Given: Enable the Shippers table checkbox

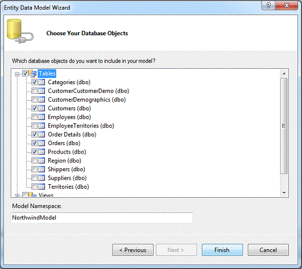Looking at the screenshot, I should [35, 169].
